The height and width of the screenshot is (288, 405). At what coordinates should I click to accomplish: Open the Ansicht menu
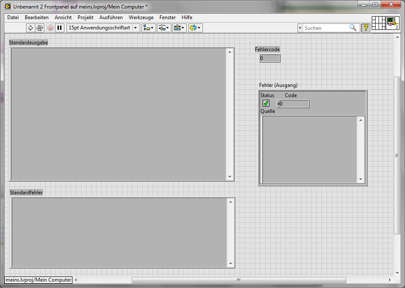[63, 17]
